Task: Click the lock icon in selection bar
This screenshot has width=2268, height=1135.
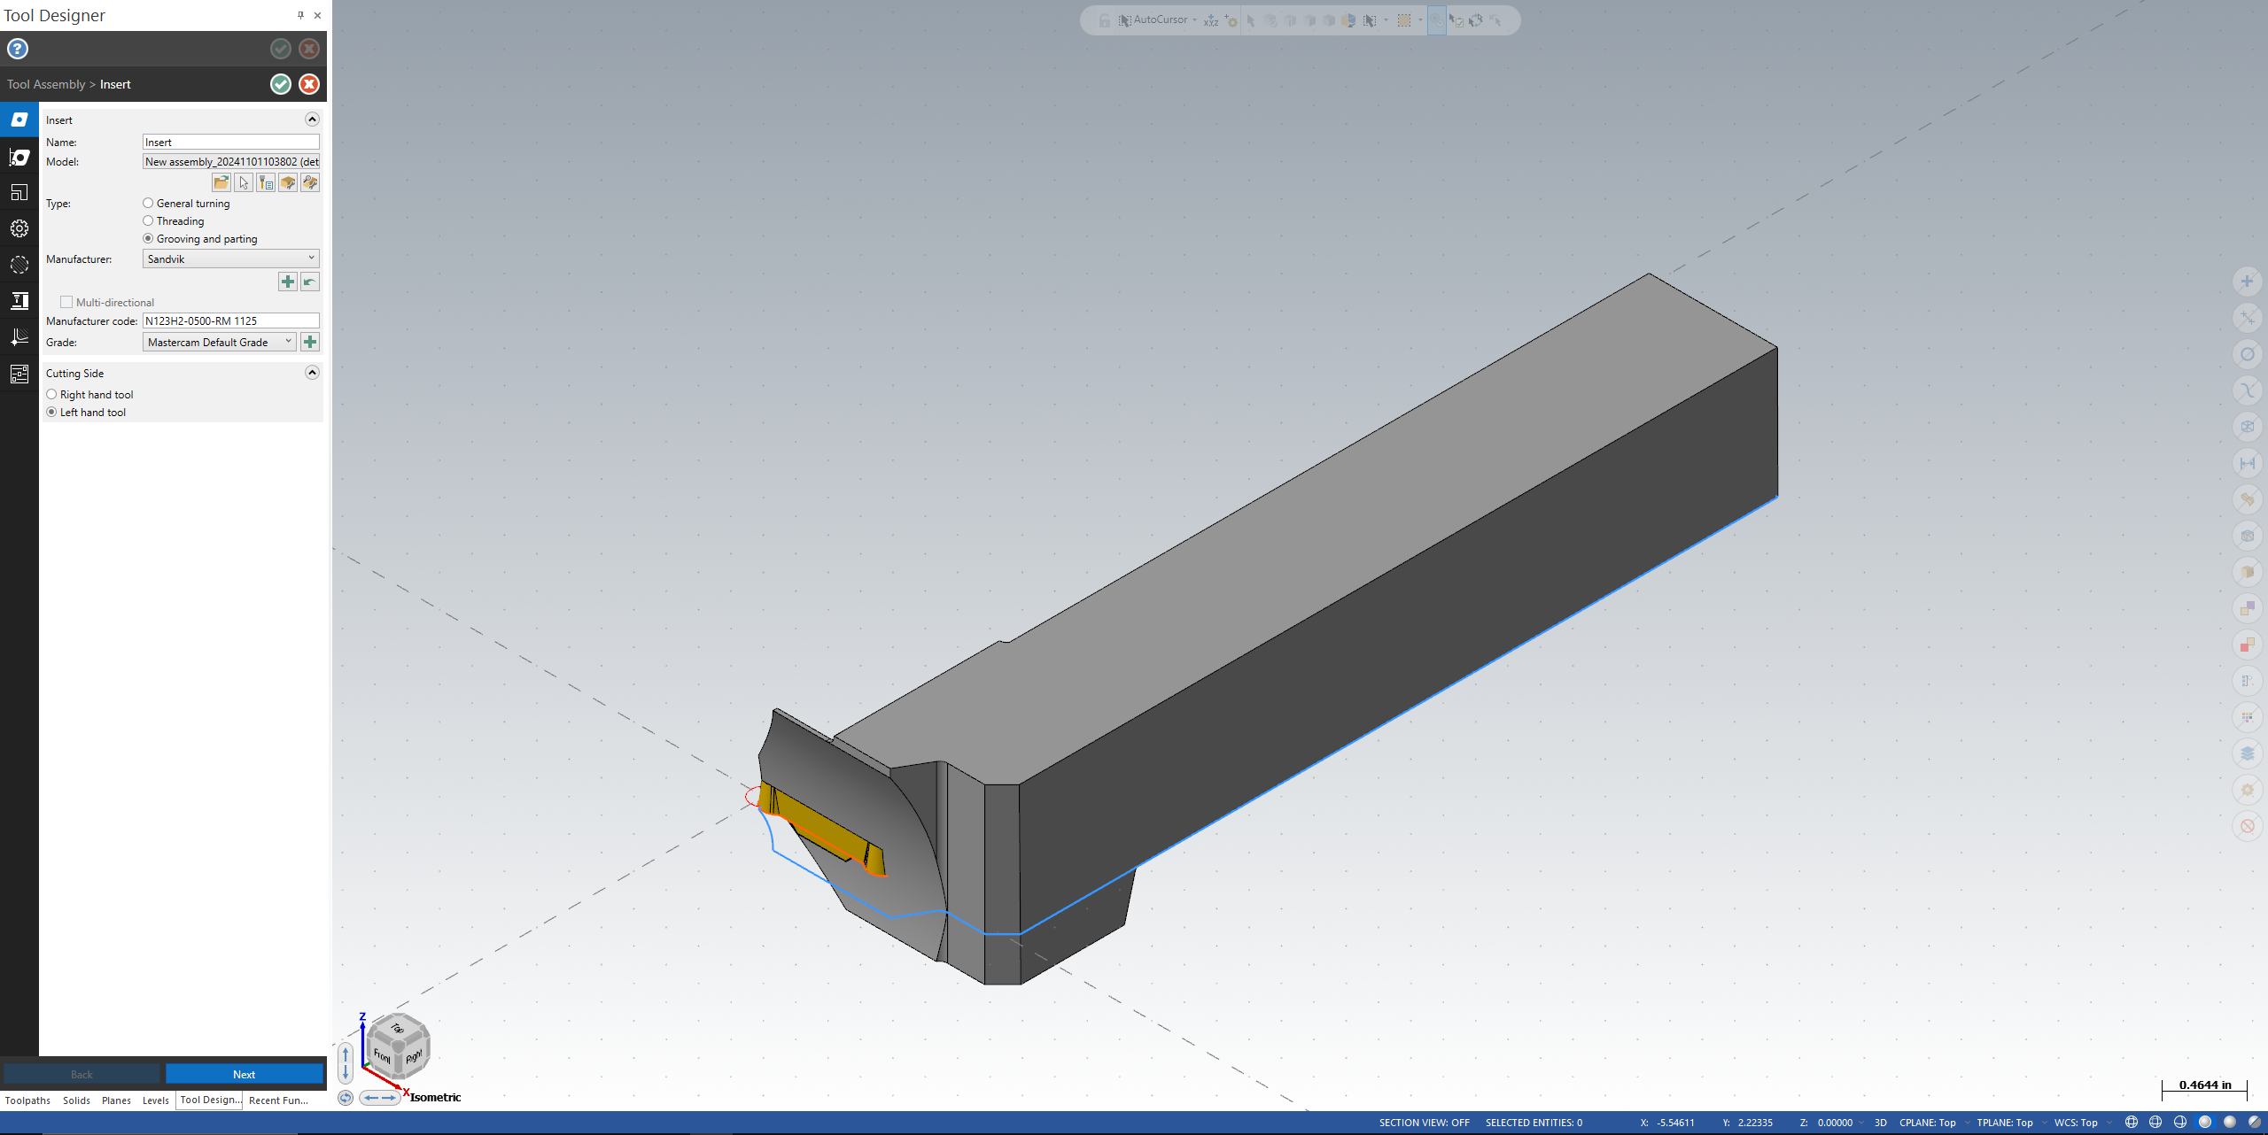Action: tap(1105, 20)
